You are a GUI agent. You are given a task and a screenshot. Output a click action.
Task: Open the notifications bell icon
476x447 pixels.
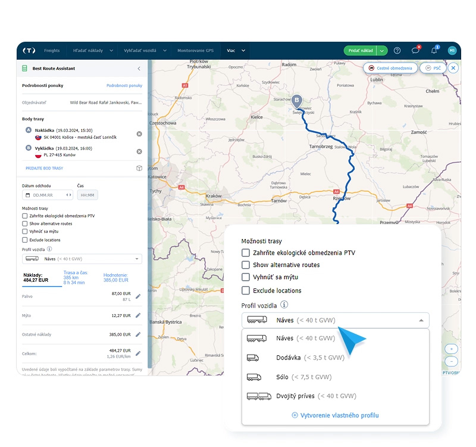pos(434,51)
